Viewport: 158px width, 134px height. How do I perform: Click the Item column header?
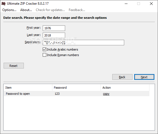tap(28, 88)
